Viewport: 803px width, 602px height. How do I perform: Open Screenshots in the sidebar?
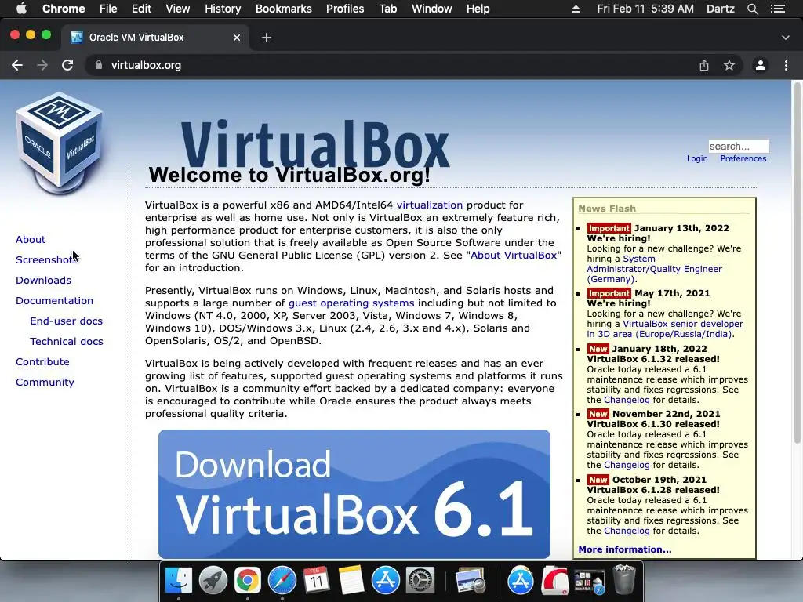click(x=46, y=260)
